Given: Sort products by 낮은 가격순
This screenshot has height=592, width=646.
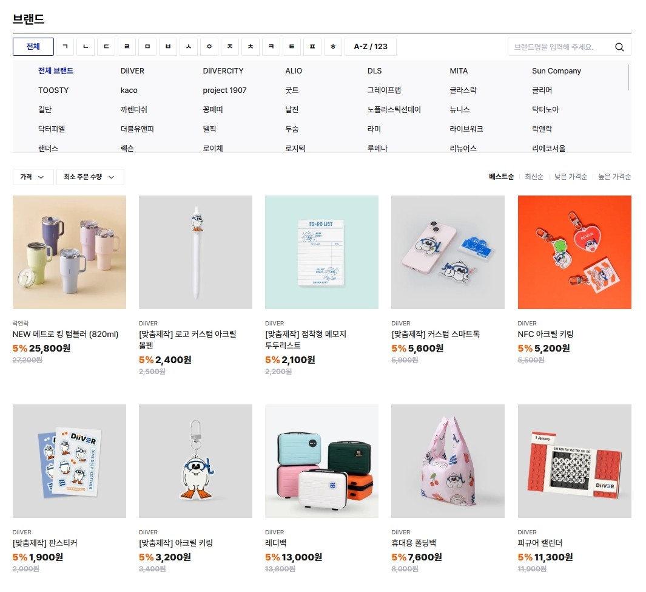Looking at the screenshot, I should click(x=571, y=177).
